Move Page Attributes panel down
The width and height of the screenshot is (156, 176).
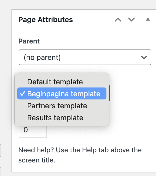coord(131,20)
